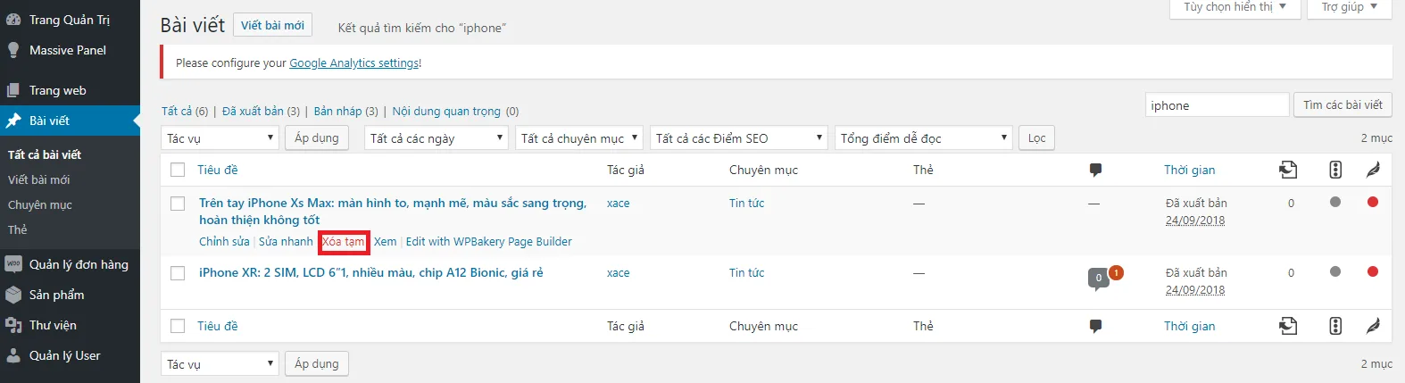This screenshot has width=1405, height=383.
Task: Click the comments bubble column header icon
Action: (1095, 170)
